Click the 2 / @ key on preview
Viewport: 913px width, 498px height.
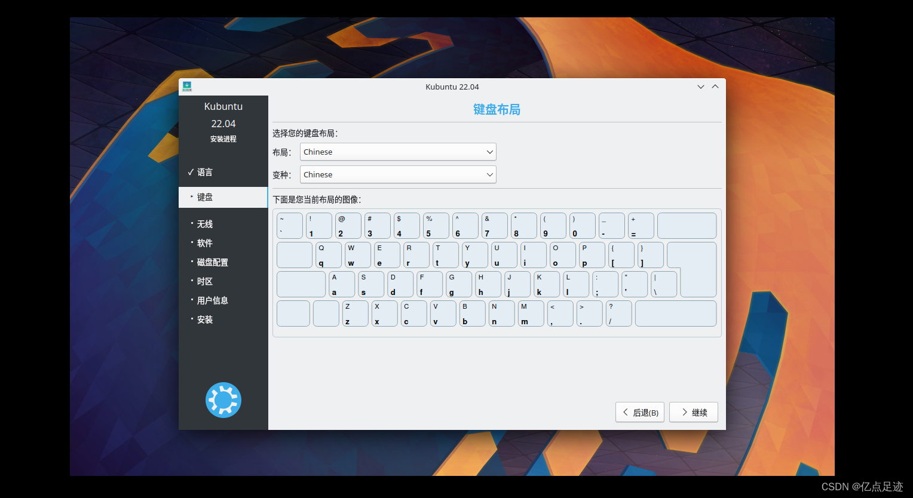348,226
